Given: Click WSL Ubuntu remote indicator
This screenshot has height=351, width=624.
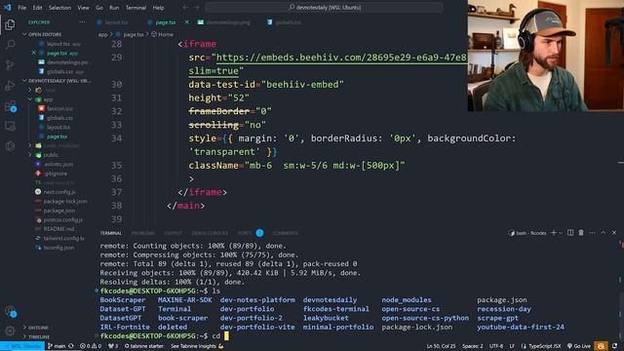Looking at the screenshot, I should pyautogui.click(x=22, y=346).
